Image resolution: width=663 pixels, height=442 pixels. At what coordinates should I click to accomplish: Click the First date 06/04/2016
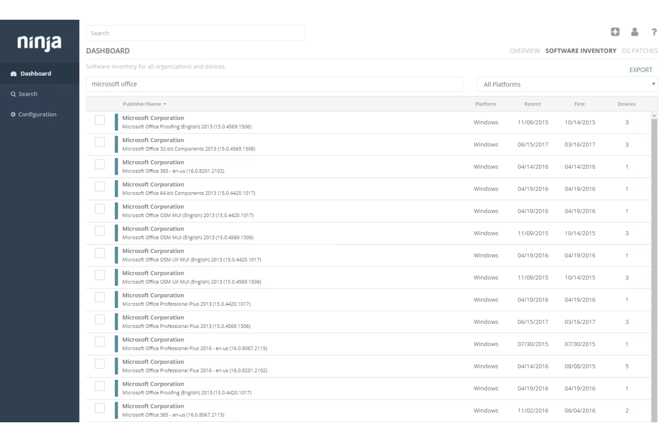580,411
